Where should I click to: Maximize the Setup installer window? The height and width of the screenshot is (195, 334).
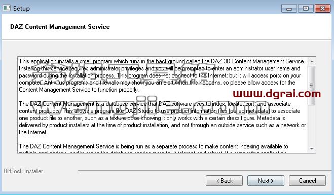pos(306,9)
